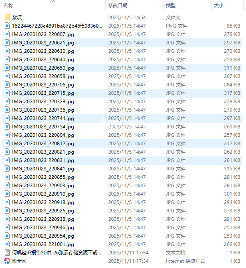Screen dimensions: 246x268
Task: Click the icon of IMG_20201023_220812.jpg
Action: coord(7,144)
